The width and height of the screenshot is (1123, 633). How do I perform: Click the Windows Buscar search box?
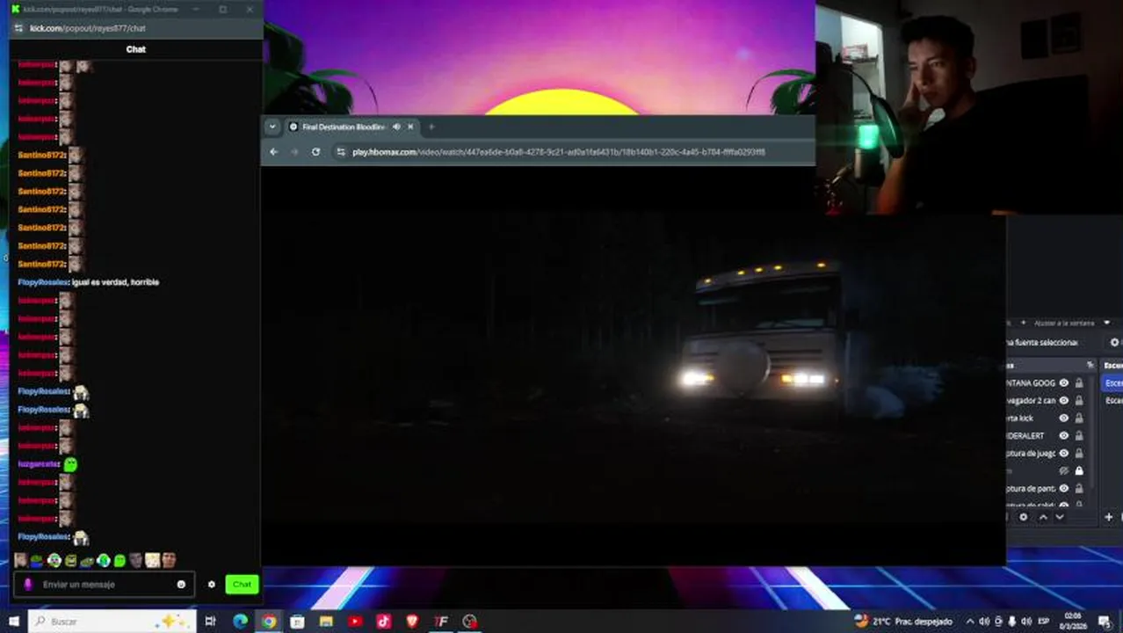pyautogui.click(x=112, y=622)
